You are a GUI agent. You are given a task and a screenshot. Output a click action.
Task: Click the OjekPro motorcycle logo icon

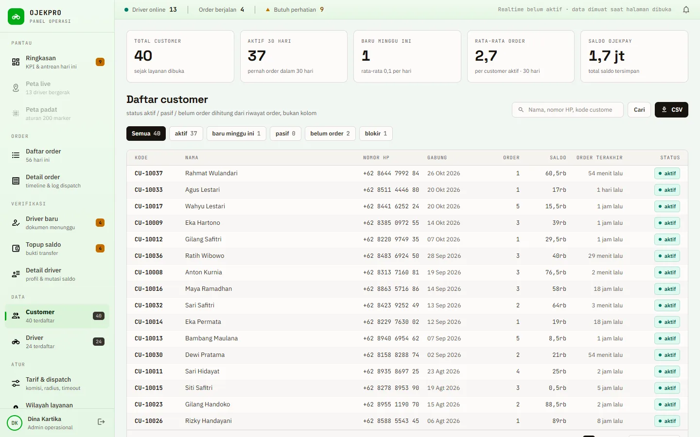[16, 17]
